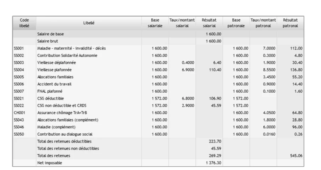This screenshot has height=170, width=321.
Task: Select code cell SS001
Action: pos(19,48)
